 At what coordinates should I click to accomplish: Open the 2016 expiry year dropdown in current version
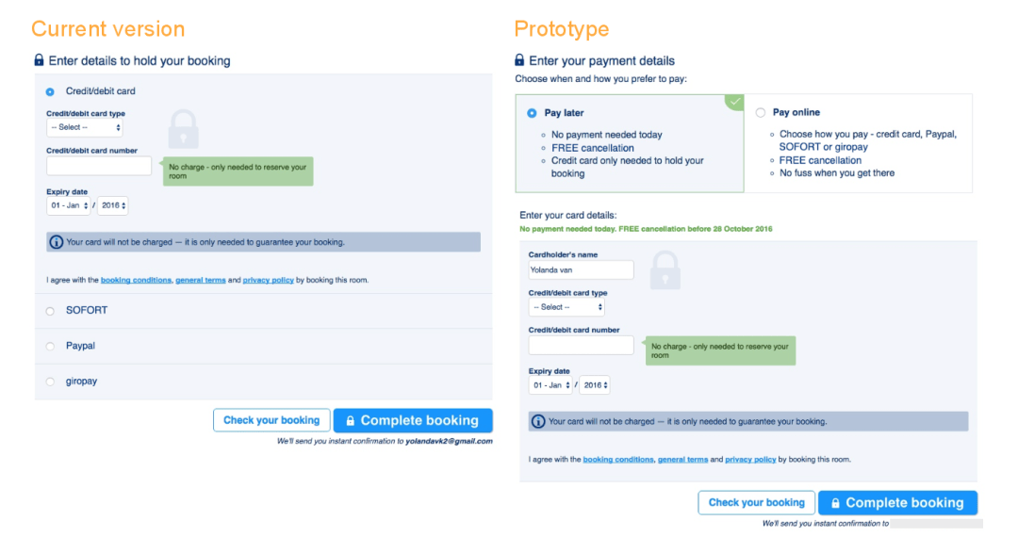click(x=113, y=205)
